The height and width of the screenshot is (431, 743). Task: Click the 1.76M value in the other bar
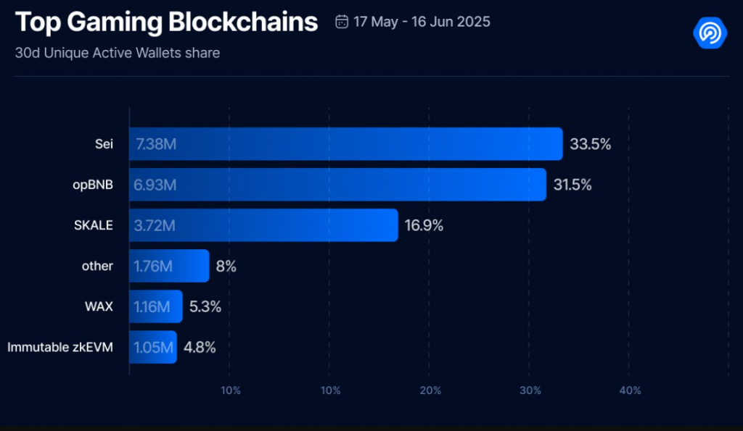[153, 266]
